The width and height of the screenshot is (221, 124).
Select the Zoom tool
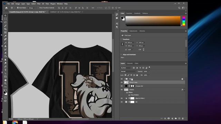tap(6, 83)
